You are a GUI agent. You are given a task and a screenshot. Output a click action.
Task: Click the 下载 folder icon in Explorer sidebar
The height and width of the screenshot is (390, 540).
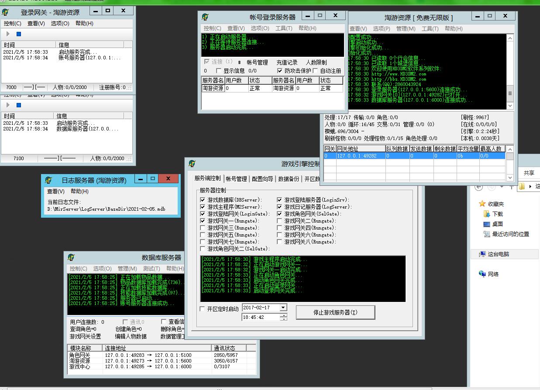coord(487,214)
